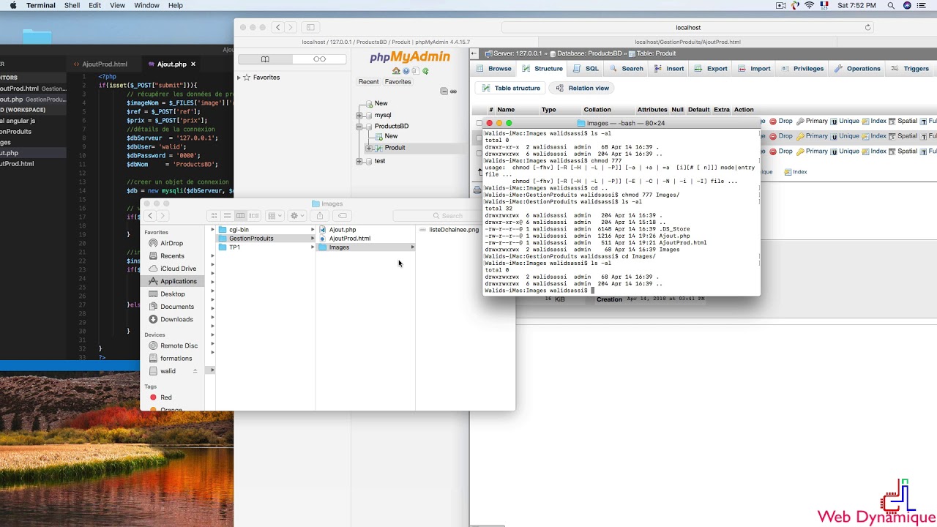937x527 pixels.
Task: Go forward in Finder window
Action: 163,216
